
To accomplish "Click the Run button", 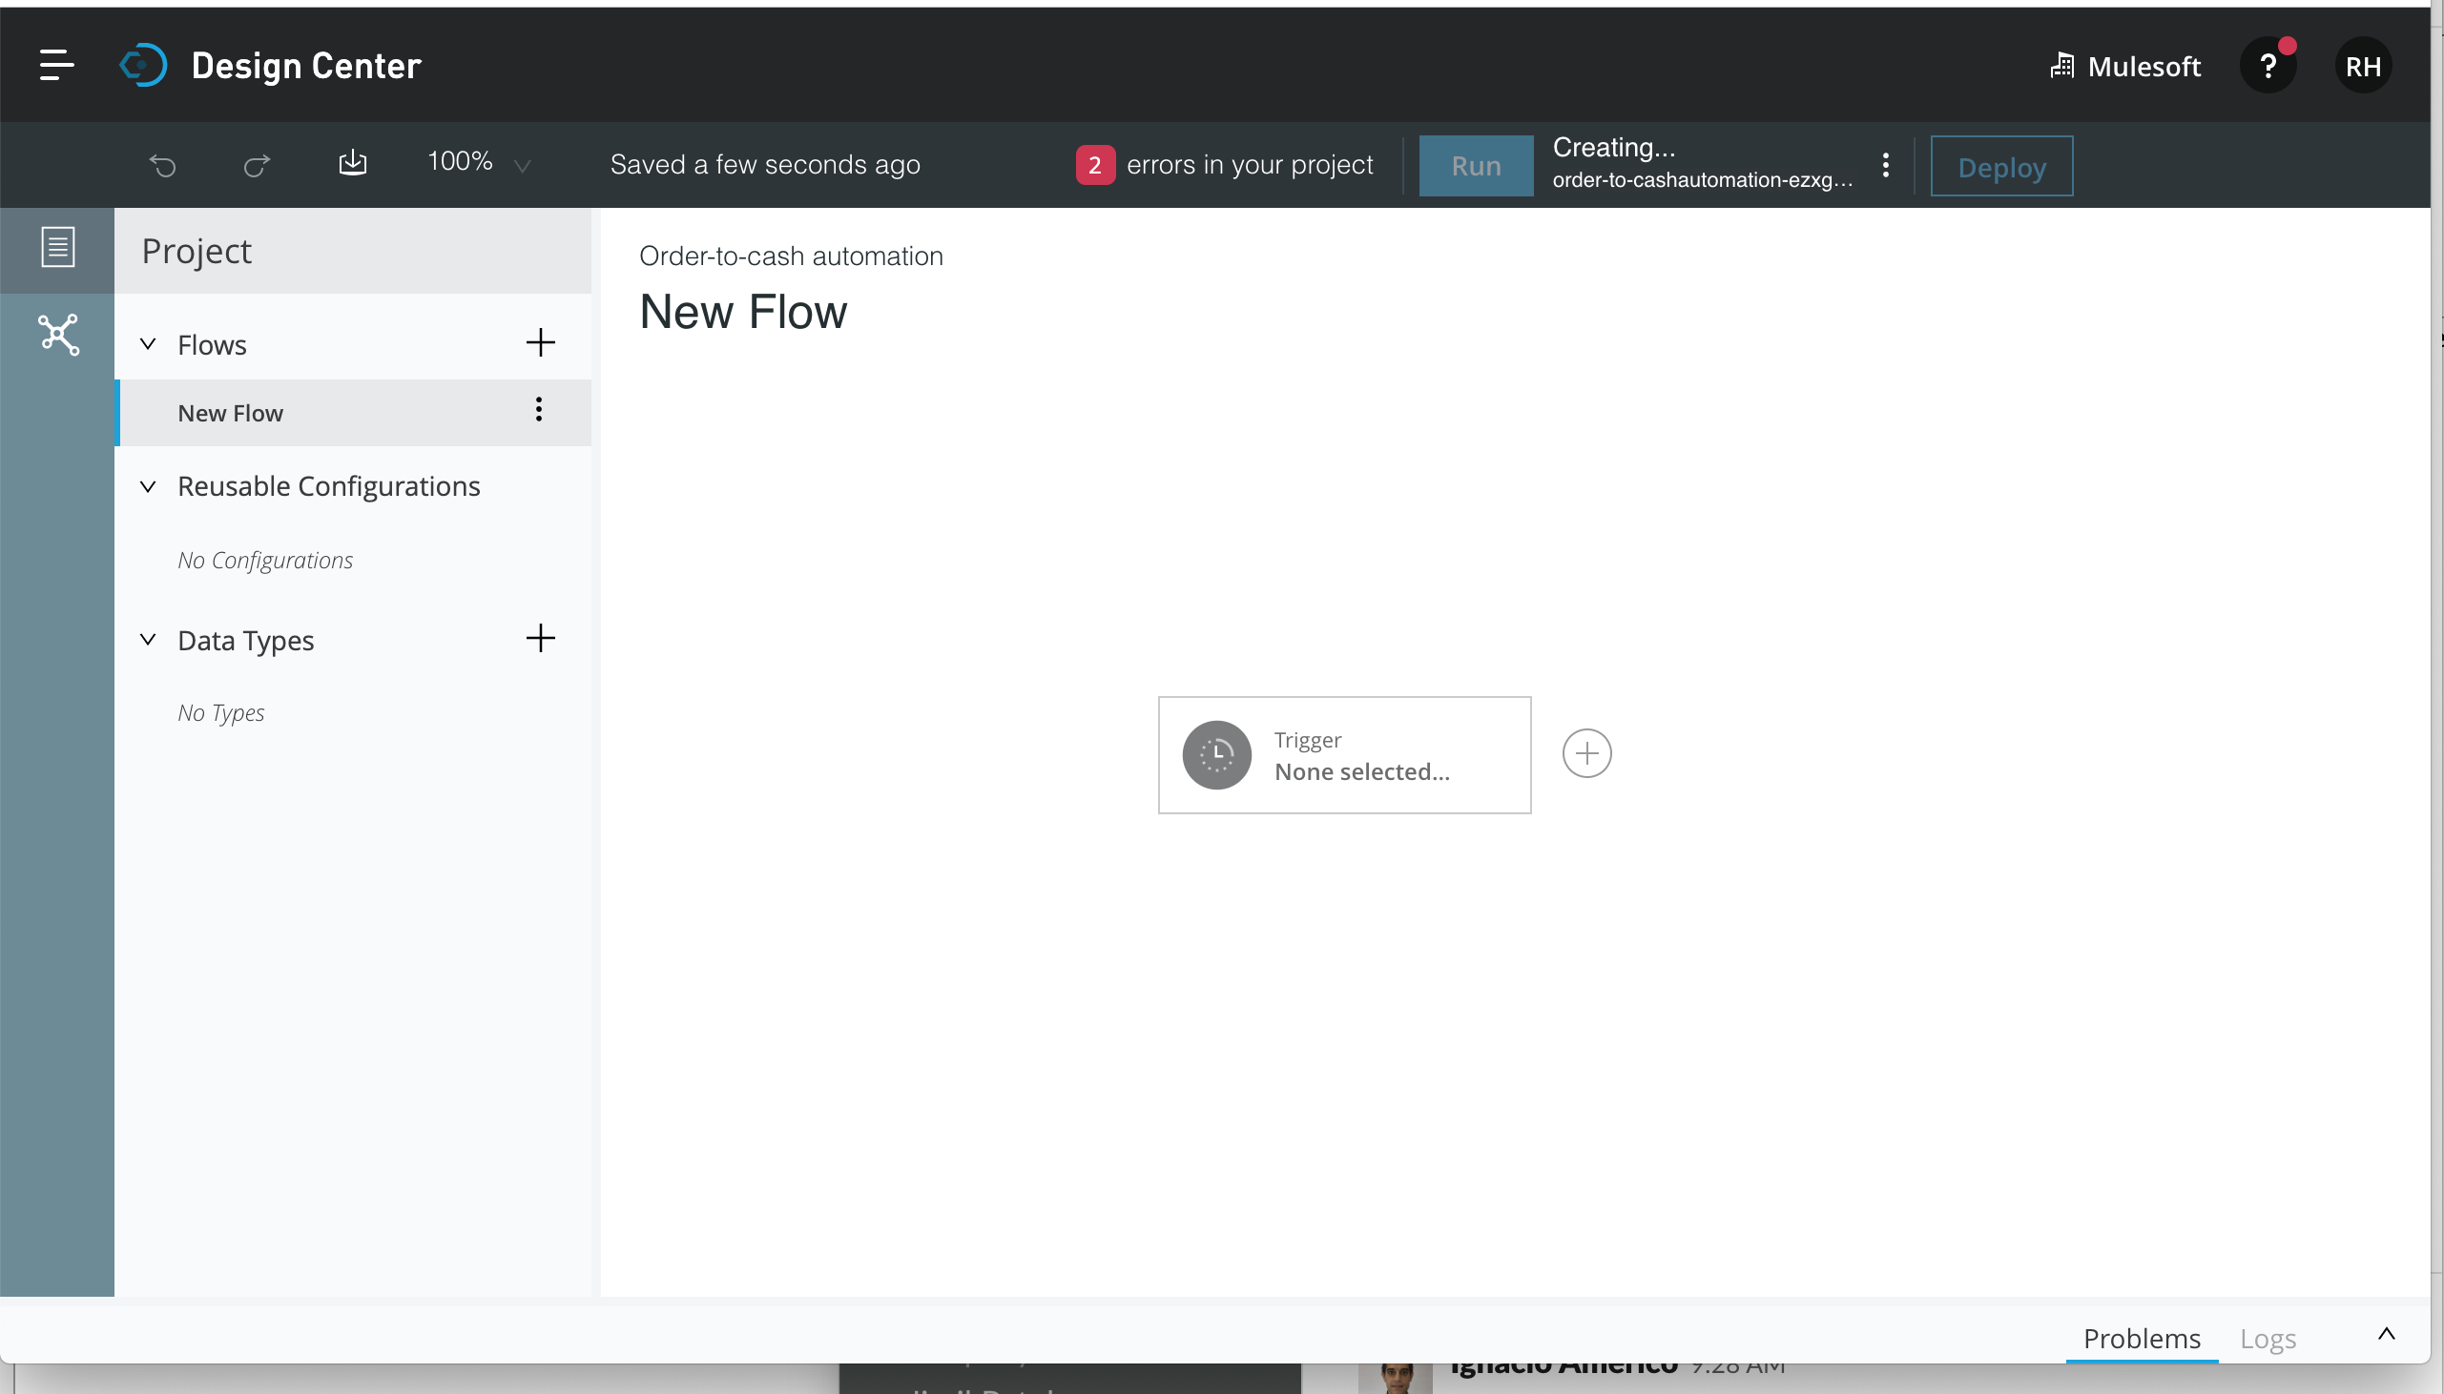I will (x=1475, y=166).
